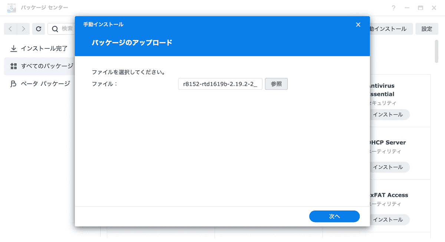
Task: Install DHCP Server package
Action: click(389, 167)
